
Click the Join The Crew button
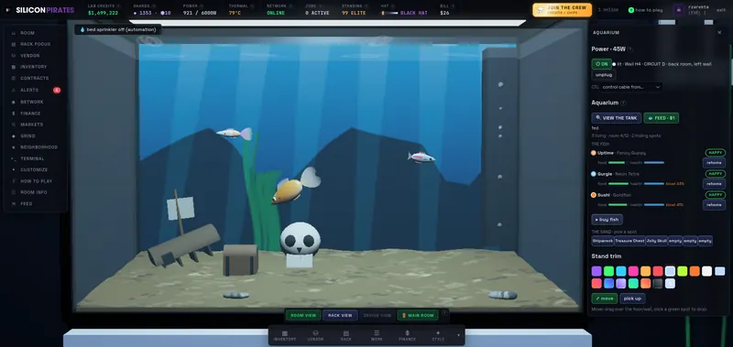[562, 10]
